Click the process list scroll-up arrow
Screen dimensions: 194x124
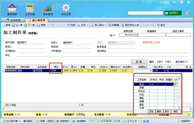[179, 78]
